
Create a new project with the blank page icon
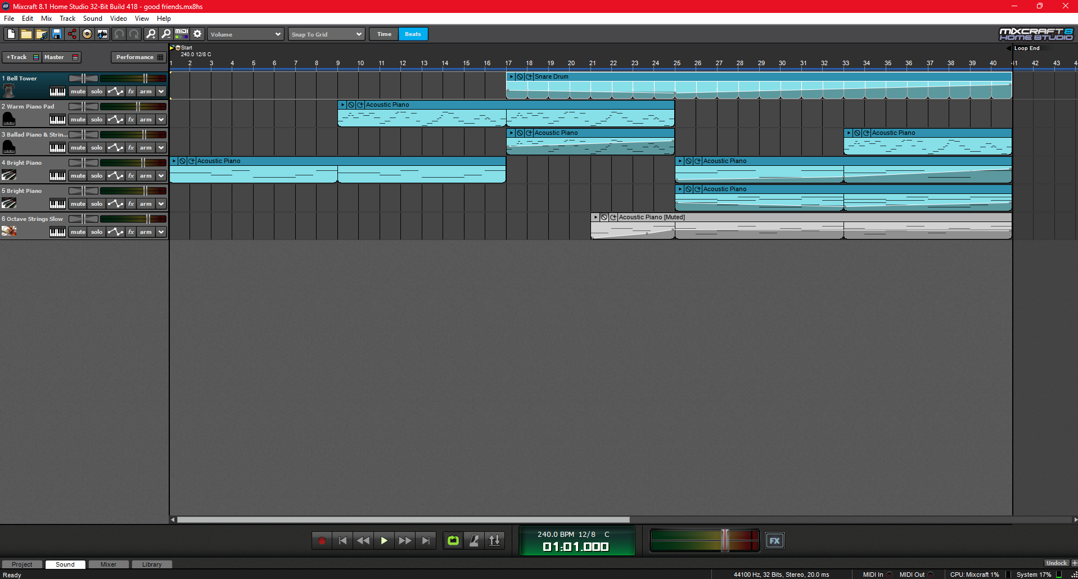[11, 34]
